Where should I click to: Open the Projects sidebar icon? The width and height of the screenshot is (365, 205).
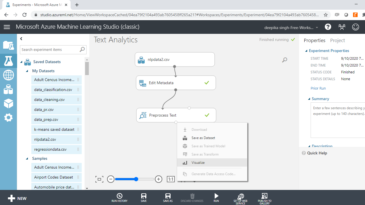(x=8, y=45)
